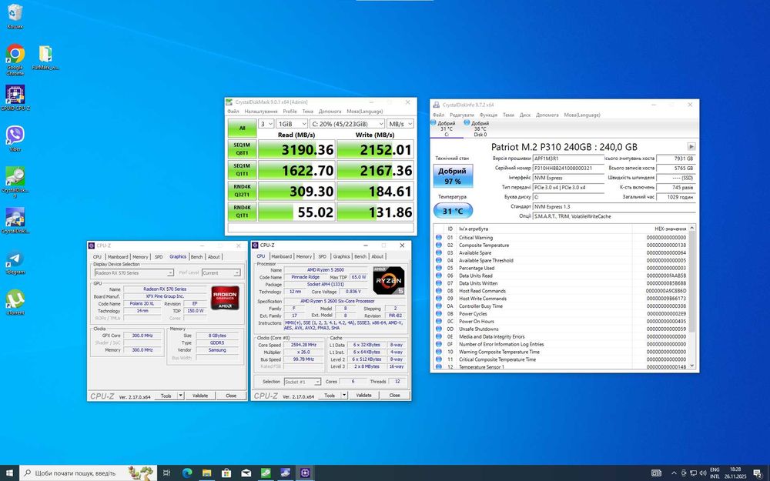The image size is (770, 481).
Task: Open the Profile menu in CrystalDiskMark
Action: pos(290,112)
